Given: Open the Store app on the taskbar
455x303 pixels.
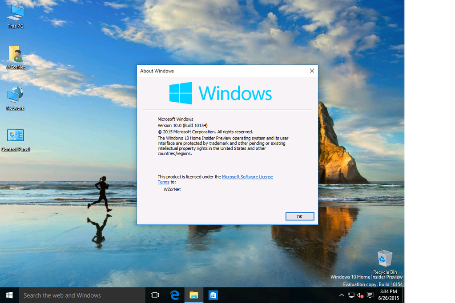Looking at the screenshot, I should point(213,295).
